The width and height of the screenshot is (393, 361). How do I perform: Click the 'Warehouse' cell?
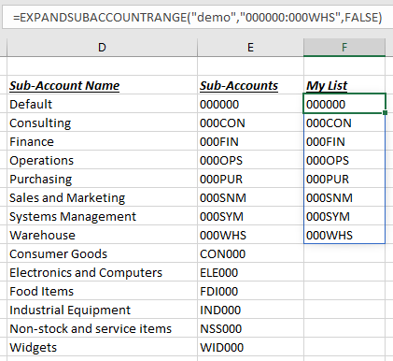(x=102, y=235)
